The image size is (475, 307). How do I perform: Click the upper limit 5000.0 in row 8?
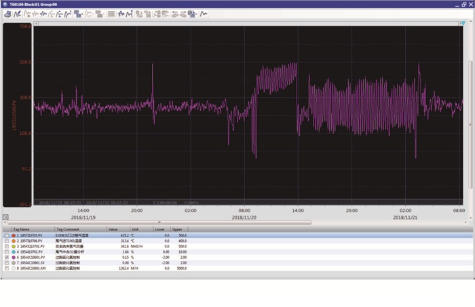(181, 268)
